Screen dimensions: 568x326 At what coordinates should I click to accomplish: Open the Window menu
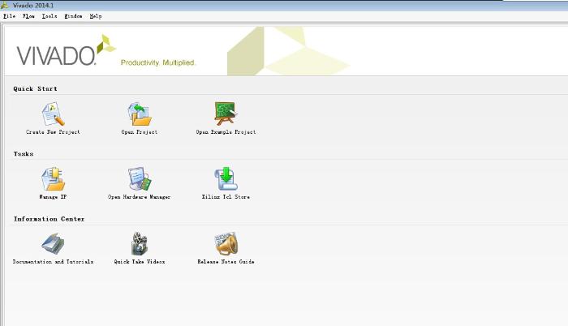[x=74, y=16]
